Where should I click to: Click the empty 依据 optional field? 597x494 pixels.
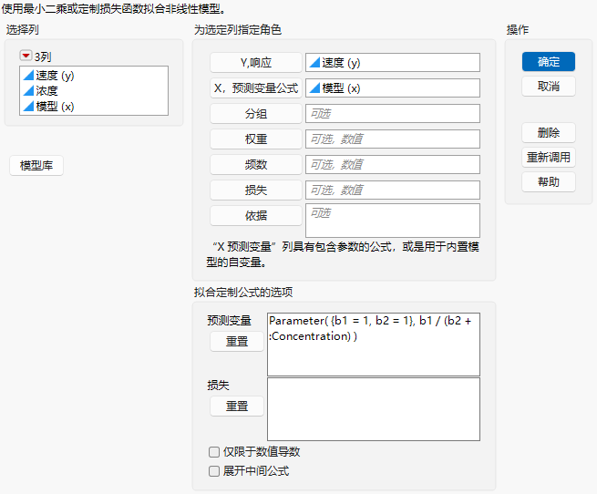pyautogui.click(x=393, y=221)
